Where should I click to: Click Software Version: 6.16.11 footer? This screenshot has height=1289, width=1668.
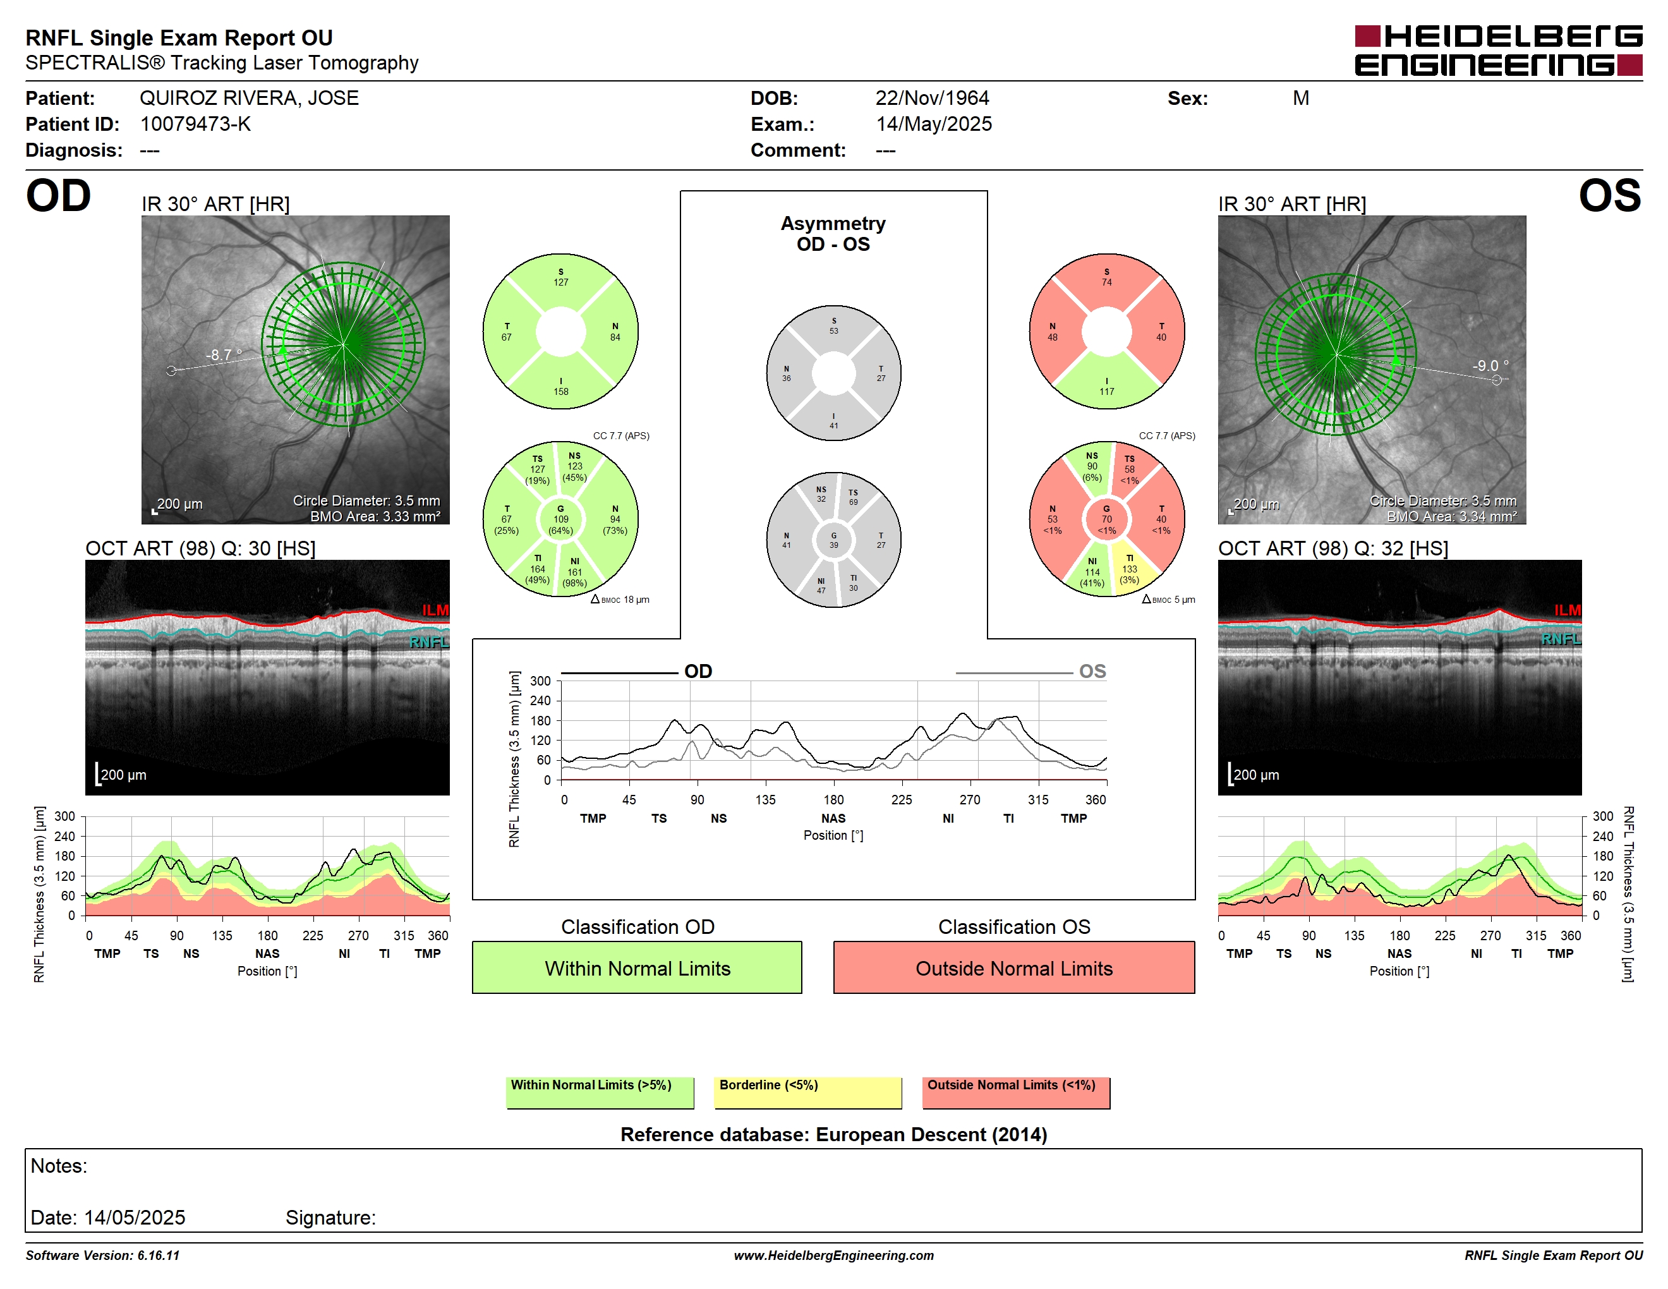point(102,1256)
